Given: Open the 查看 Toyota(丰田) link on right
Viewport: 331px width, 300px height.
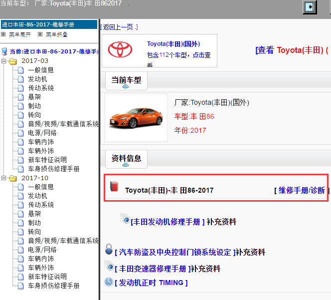Looking at the screenshot, I should pyautogui.click(x=293, y=50).
